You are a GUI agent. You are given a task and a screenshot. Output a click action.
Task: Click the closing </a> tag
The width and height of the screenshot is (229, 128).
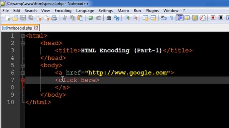(62, 87)
